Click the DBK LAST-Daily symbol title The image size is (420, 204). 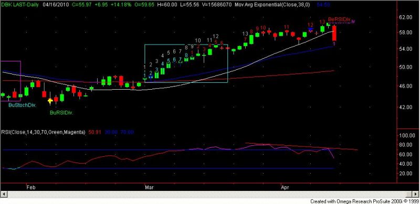20,5
